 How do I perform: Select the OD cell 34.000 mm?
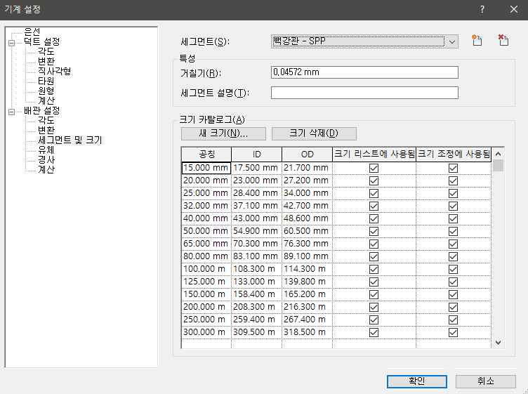[x=307, y=193]
